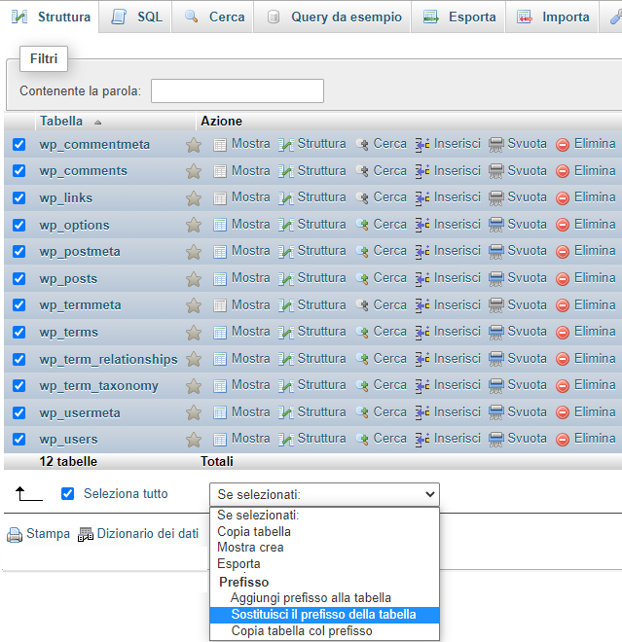Viewport: 622px width, 642px height.
Task: Click the Mostra browse icon for wp_links
Action: (220, 197)
